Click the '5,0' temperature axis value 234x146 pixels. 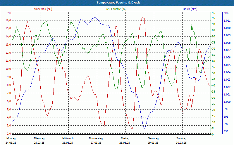9,109
